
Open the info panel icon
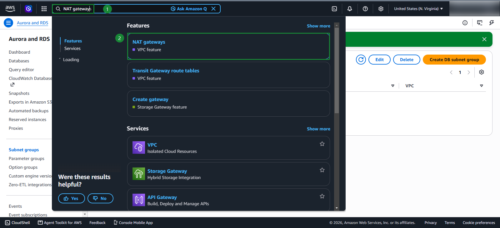[x=465, y=23]
